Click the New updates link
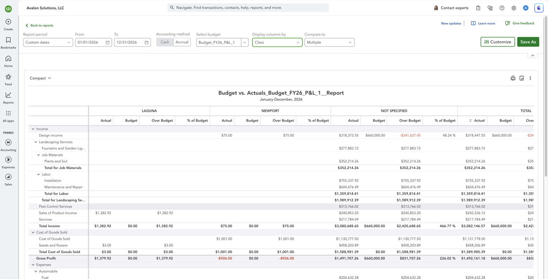 (451, 23)
